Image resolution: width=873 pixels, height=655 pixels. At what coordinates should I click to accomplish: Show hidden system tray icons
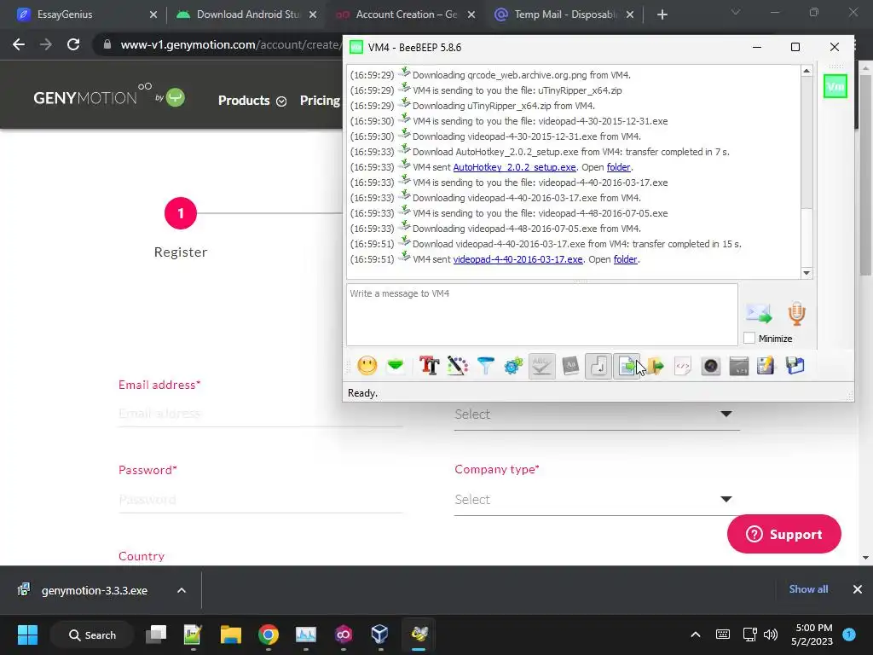696,635
